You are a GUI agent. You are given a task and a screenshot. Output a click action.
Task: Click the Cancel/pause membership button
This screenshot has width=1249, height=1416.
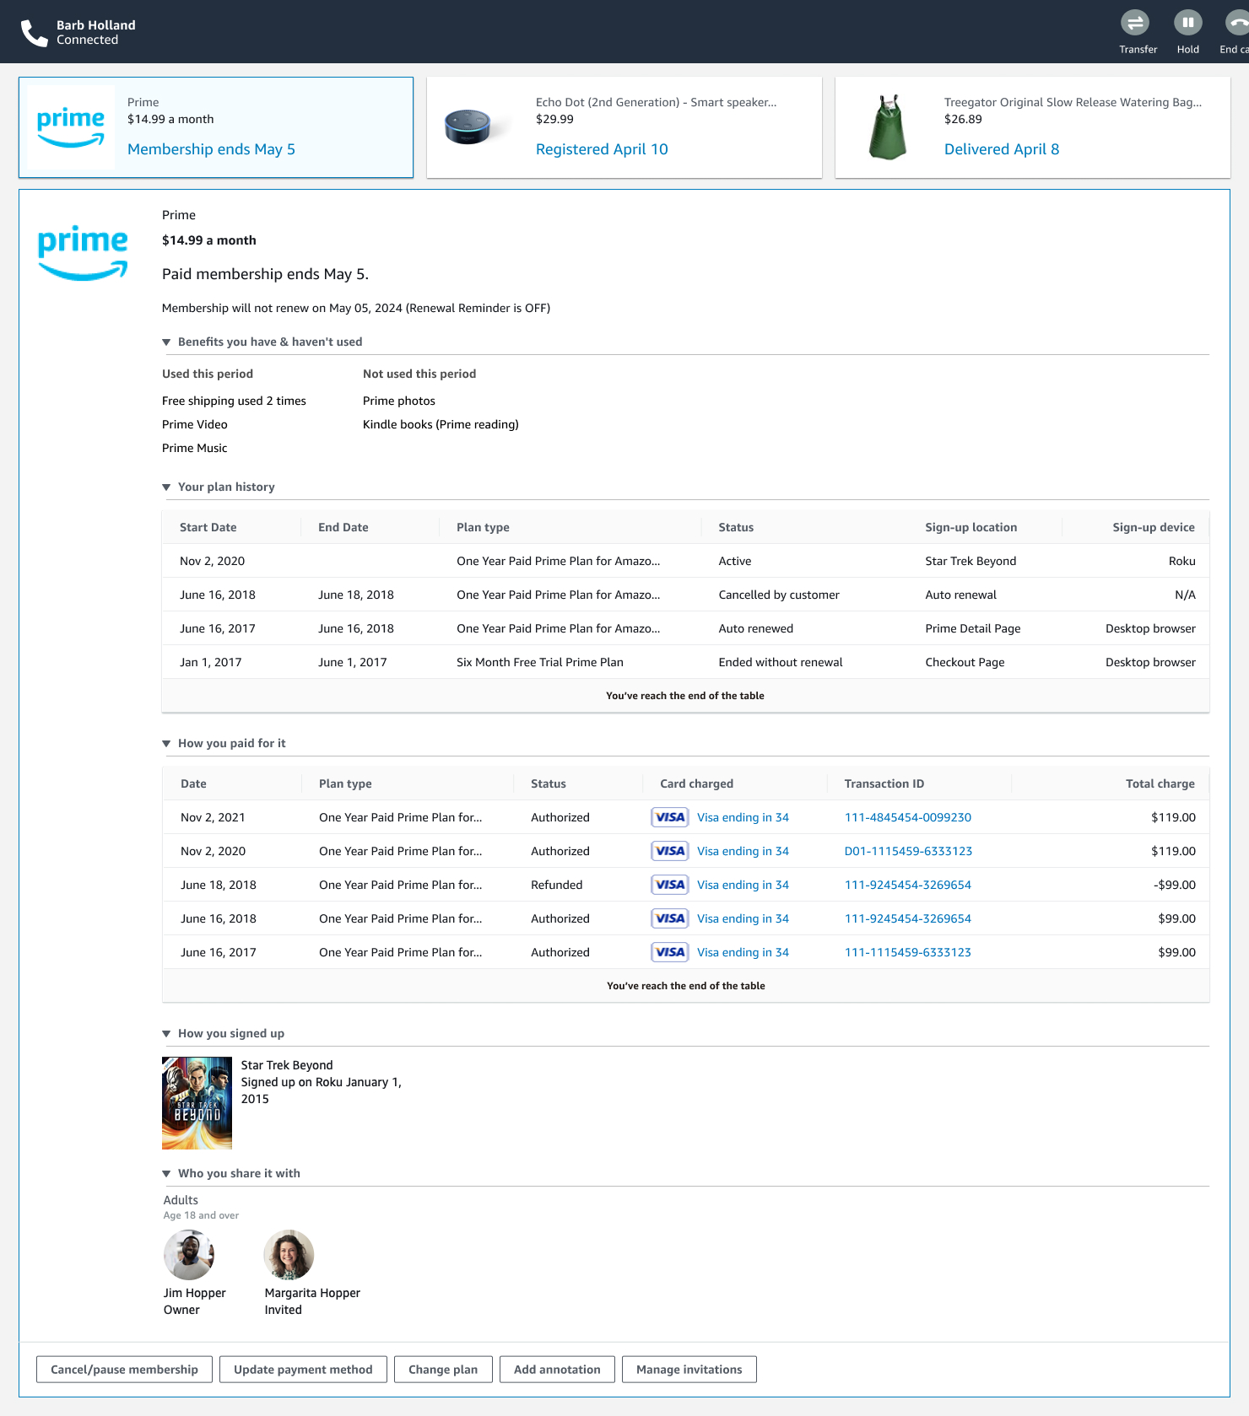(x=124, y=1370)
